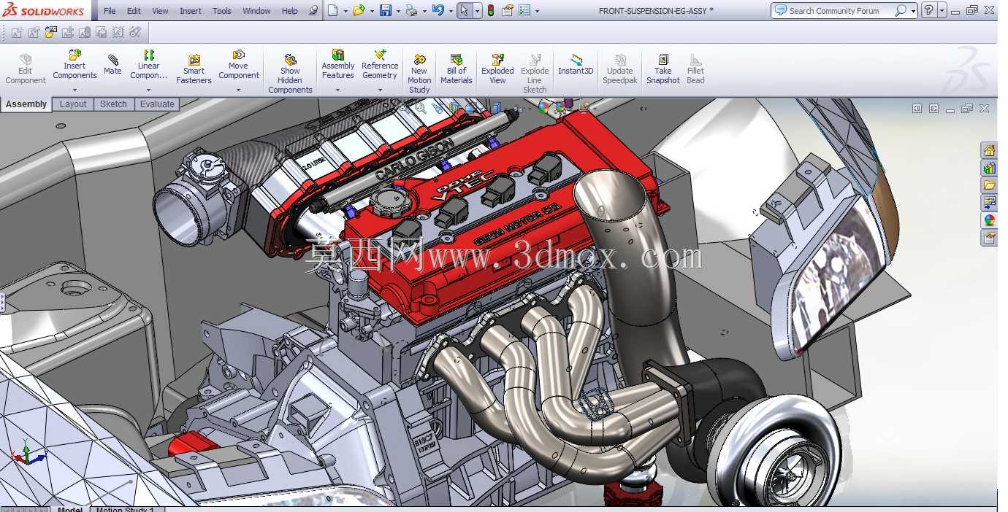Click the Print icon
Viewport: 1008px width, 512px height.
tap(411, 10)
